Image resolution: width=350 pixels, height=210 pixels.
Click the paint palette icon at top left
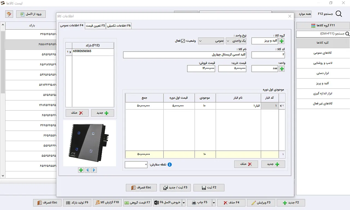(x=9, y=14)
